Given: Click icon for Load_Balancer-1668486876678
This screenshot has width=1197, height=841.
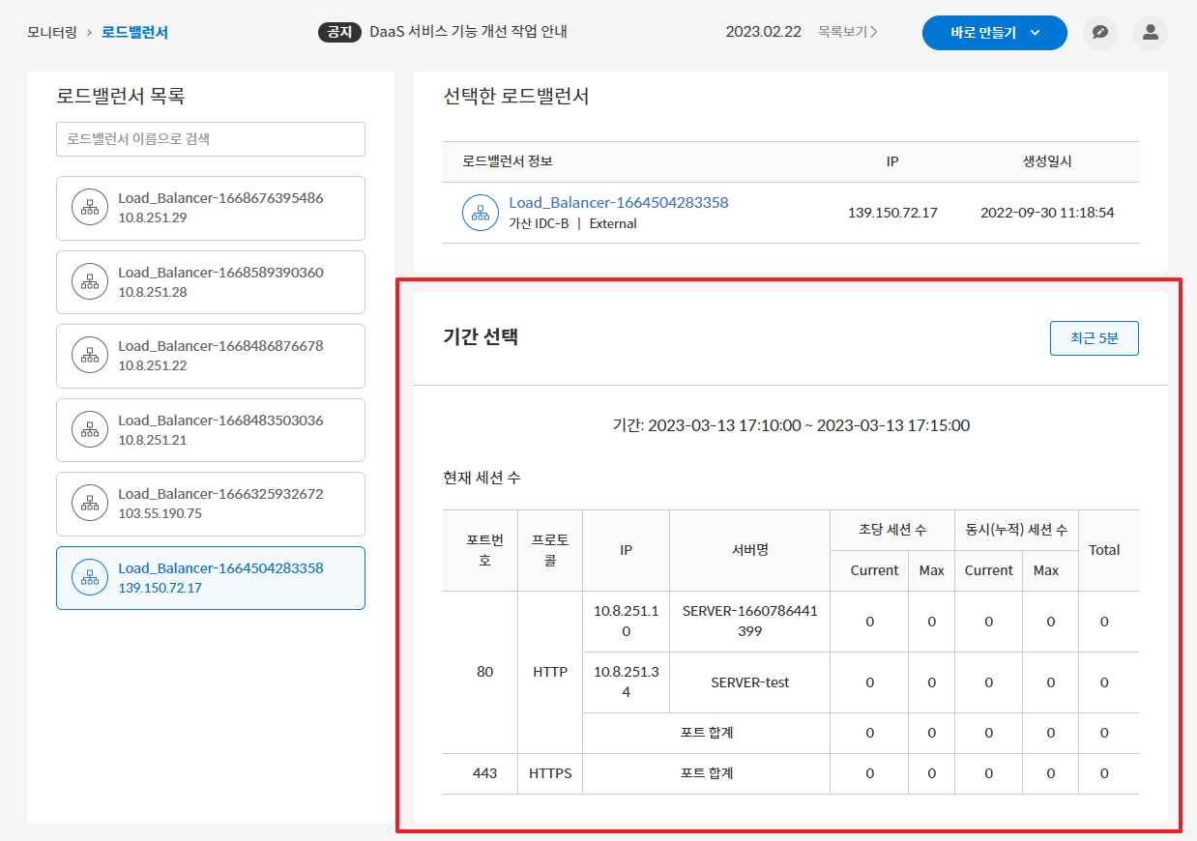Looking at the screenshot, I should click(x=90, y=356).
